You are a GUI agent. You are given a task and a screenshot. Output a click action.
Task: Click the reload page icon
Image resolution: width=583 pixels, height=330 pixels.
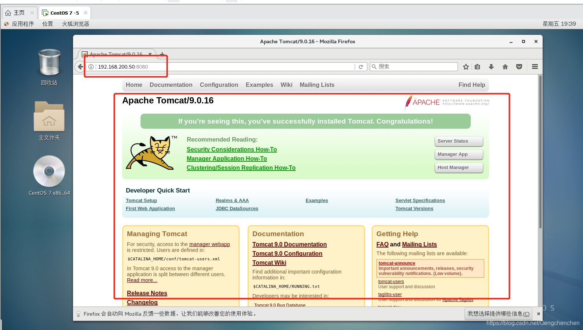[361, 67]
